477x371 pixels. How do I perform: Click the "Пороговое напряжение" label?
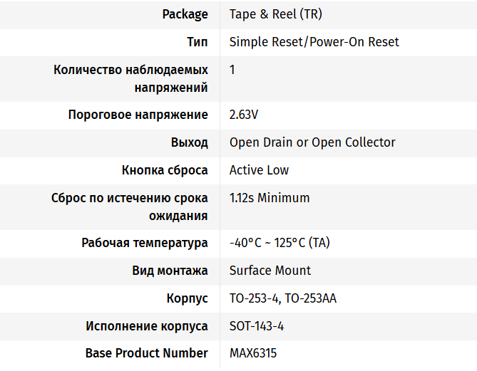(x=138, y=115)
